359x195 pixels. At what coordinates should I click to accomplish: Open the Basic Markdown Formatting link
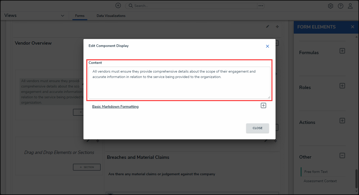(x=115, y=106)
